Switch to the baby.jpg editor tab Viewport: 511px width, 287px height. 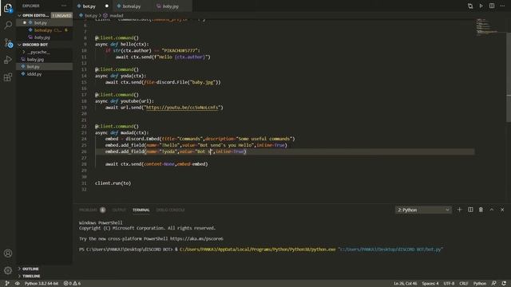point(170,6)
